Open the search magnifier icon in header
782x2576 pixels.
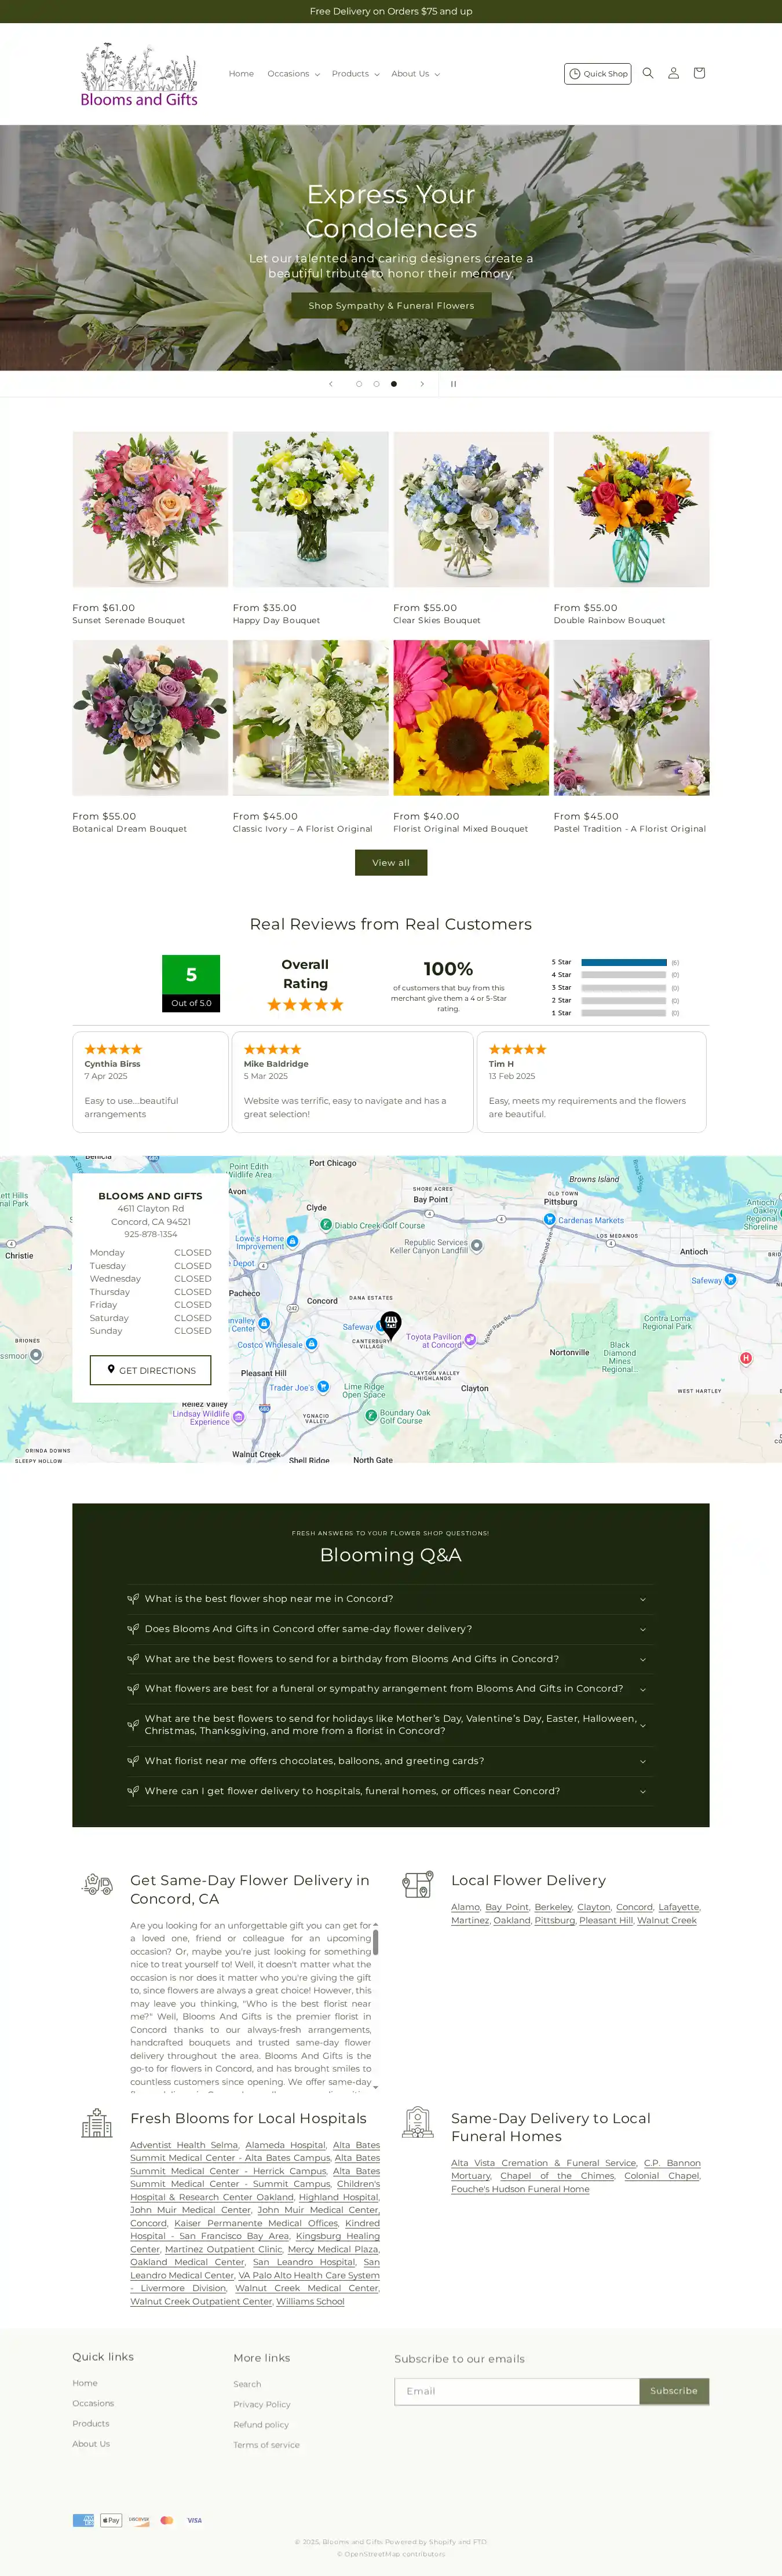pos(647,73)
